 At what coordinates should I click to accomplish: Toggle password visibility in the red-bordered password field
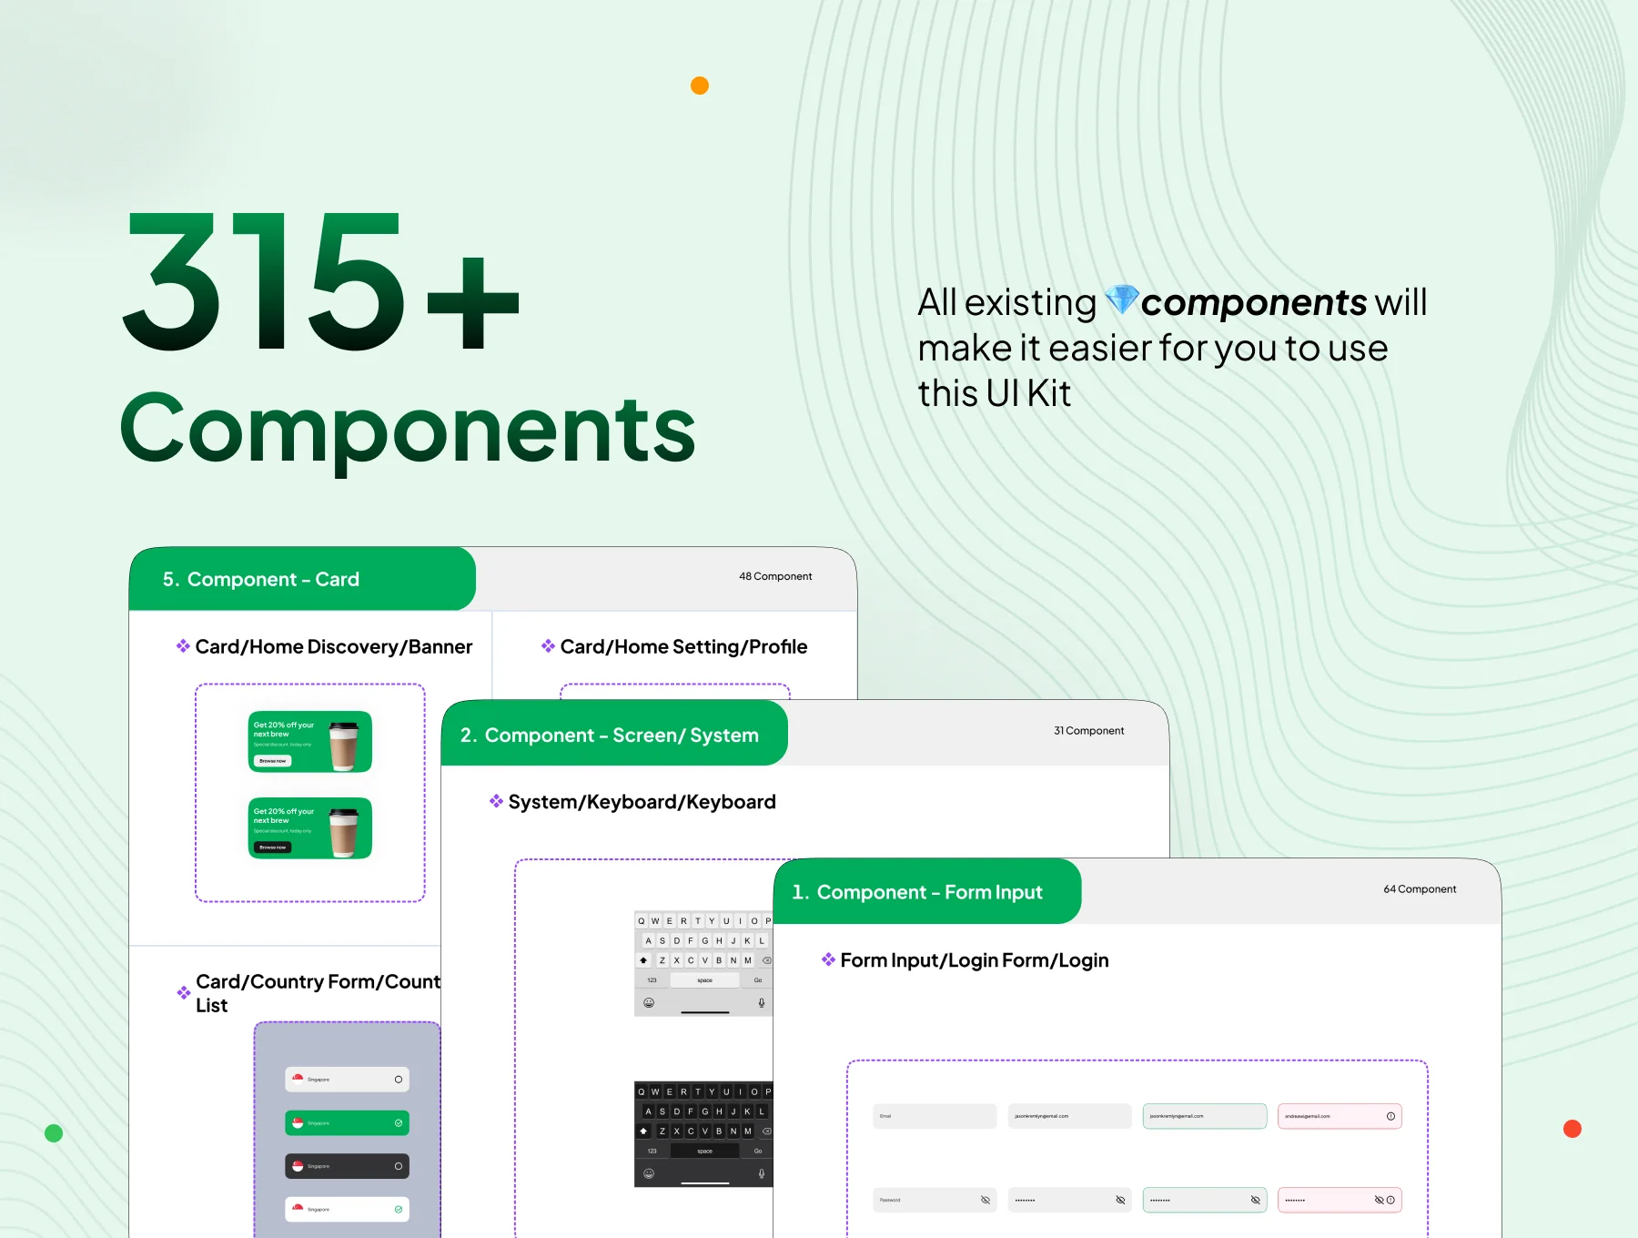[x=1379, y=1200]
